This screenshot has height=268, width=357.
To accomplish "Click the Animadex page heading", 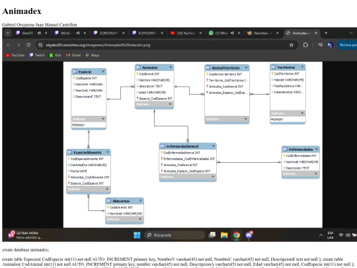I will coord(22,11).
